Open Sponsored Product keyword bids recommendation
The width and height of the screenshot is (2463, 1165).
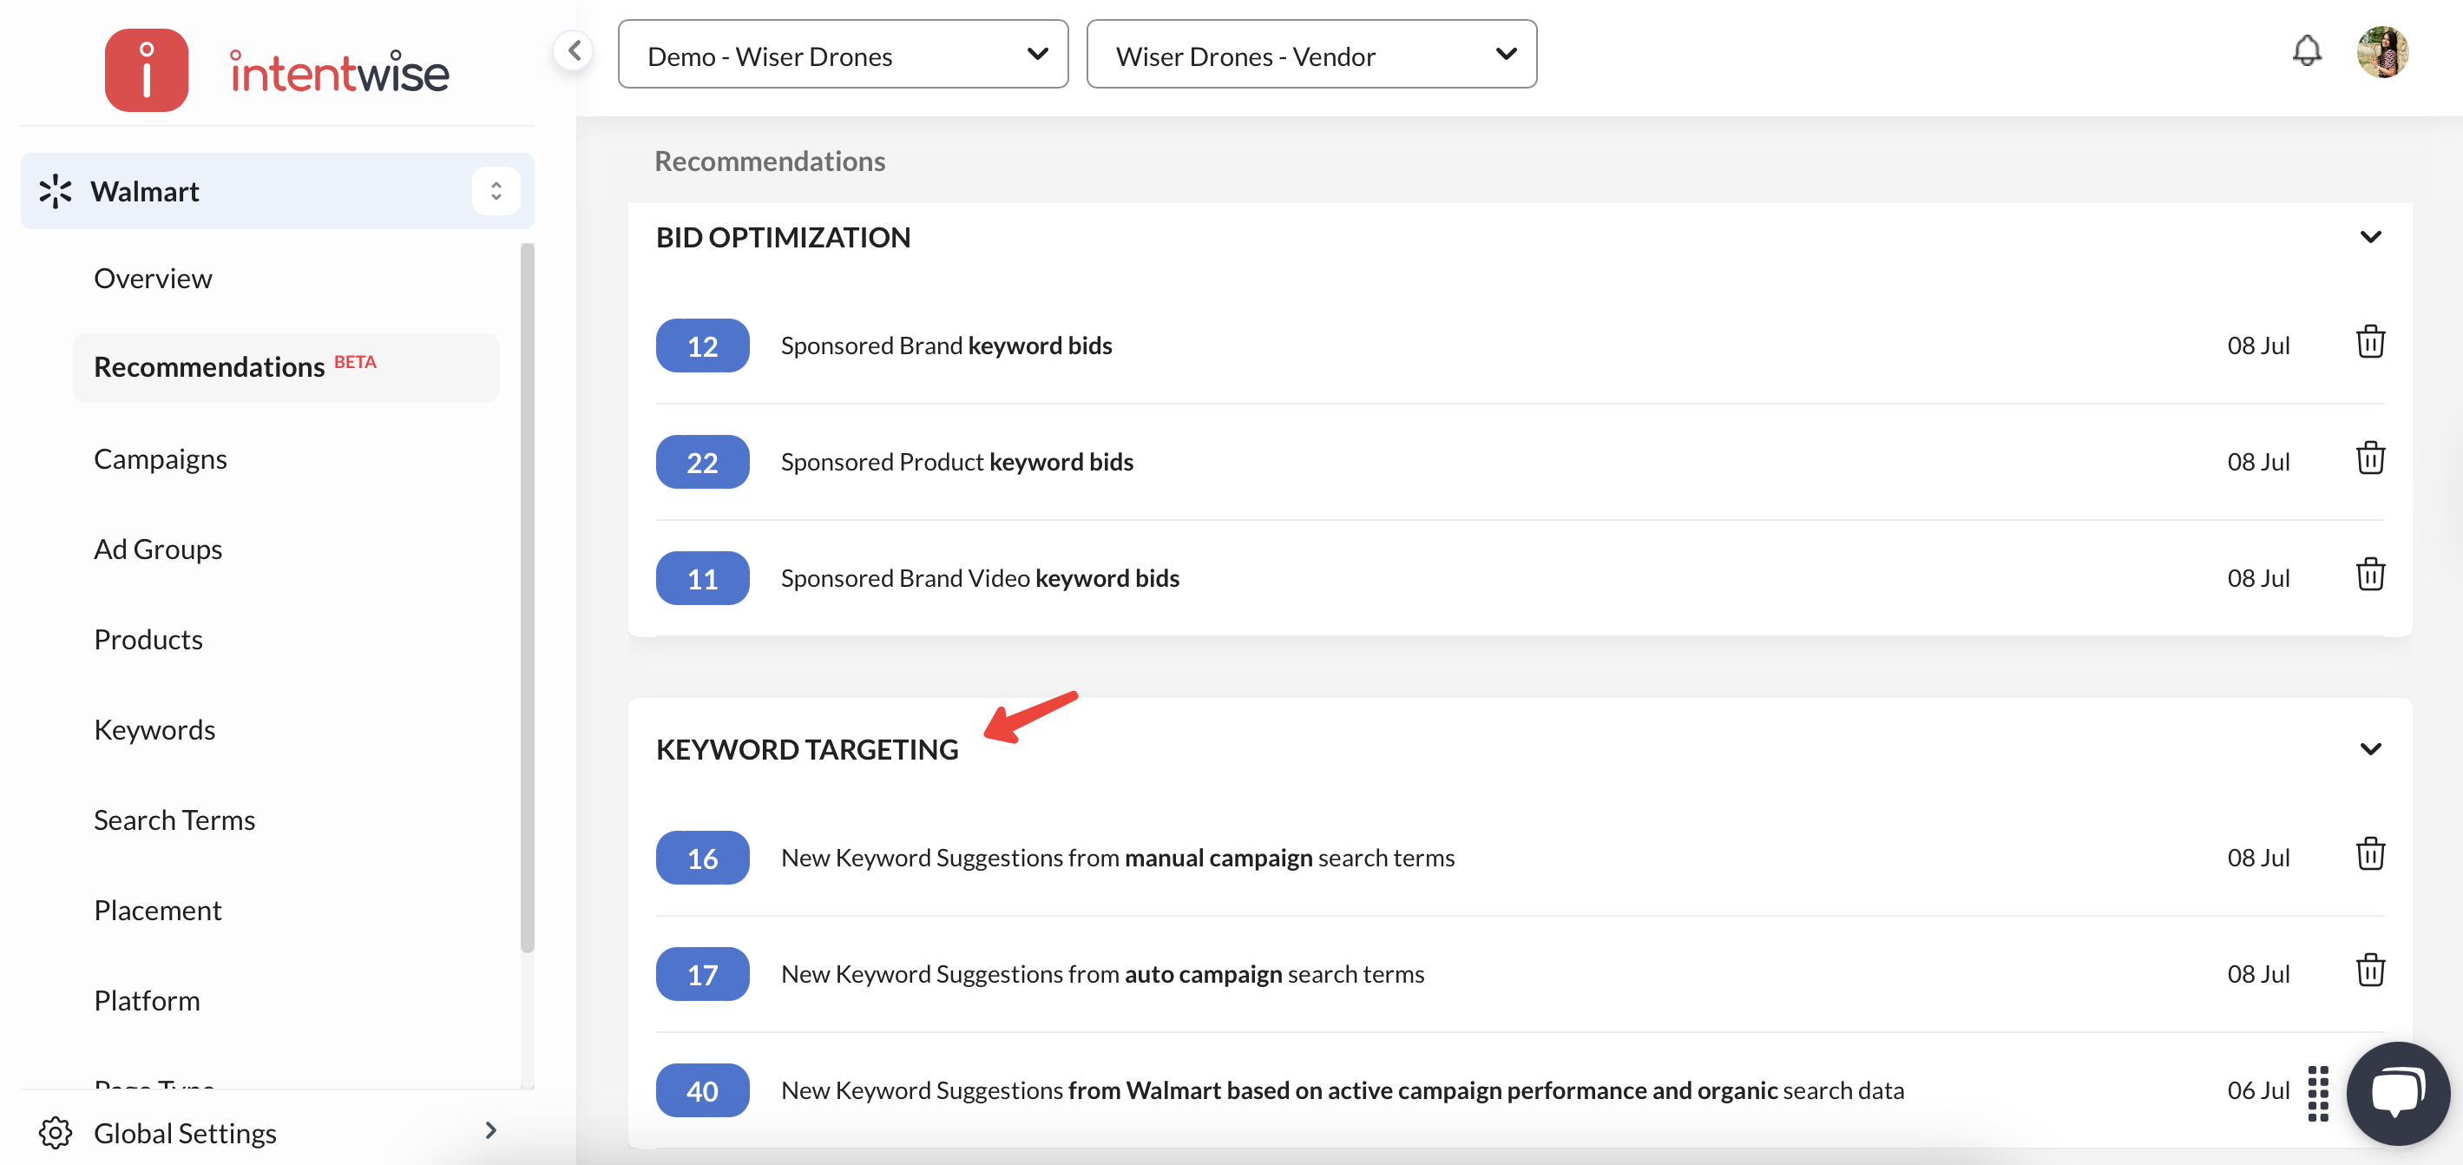tap(956, 462)
